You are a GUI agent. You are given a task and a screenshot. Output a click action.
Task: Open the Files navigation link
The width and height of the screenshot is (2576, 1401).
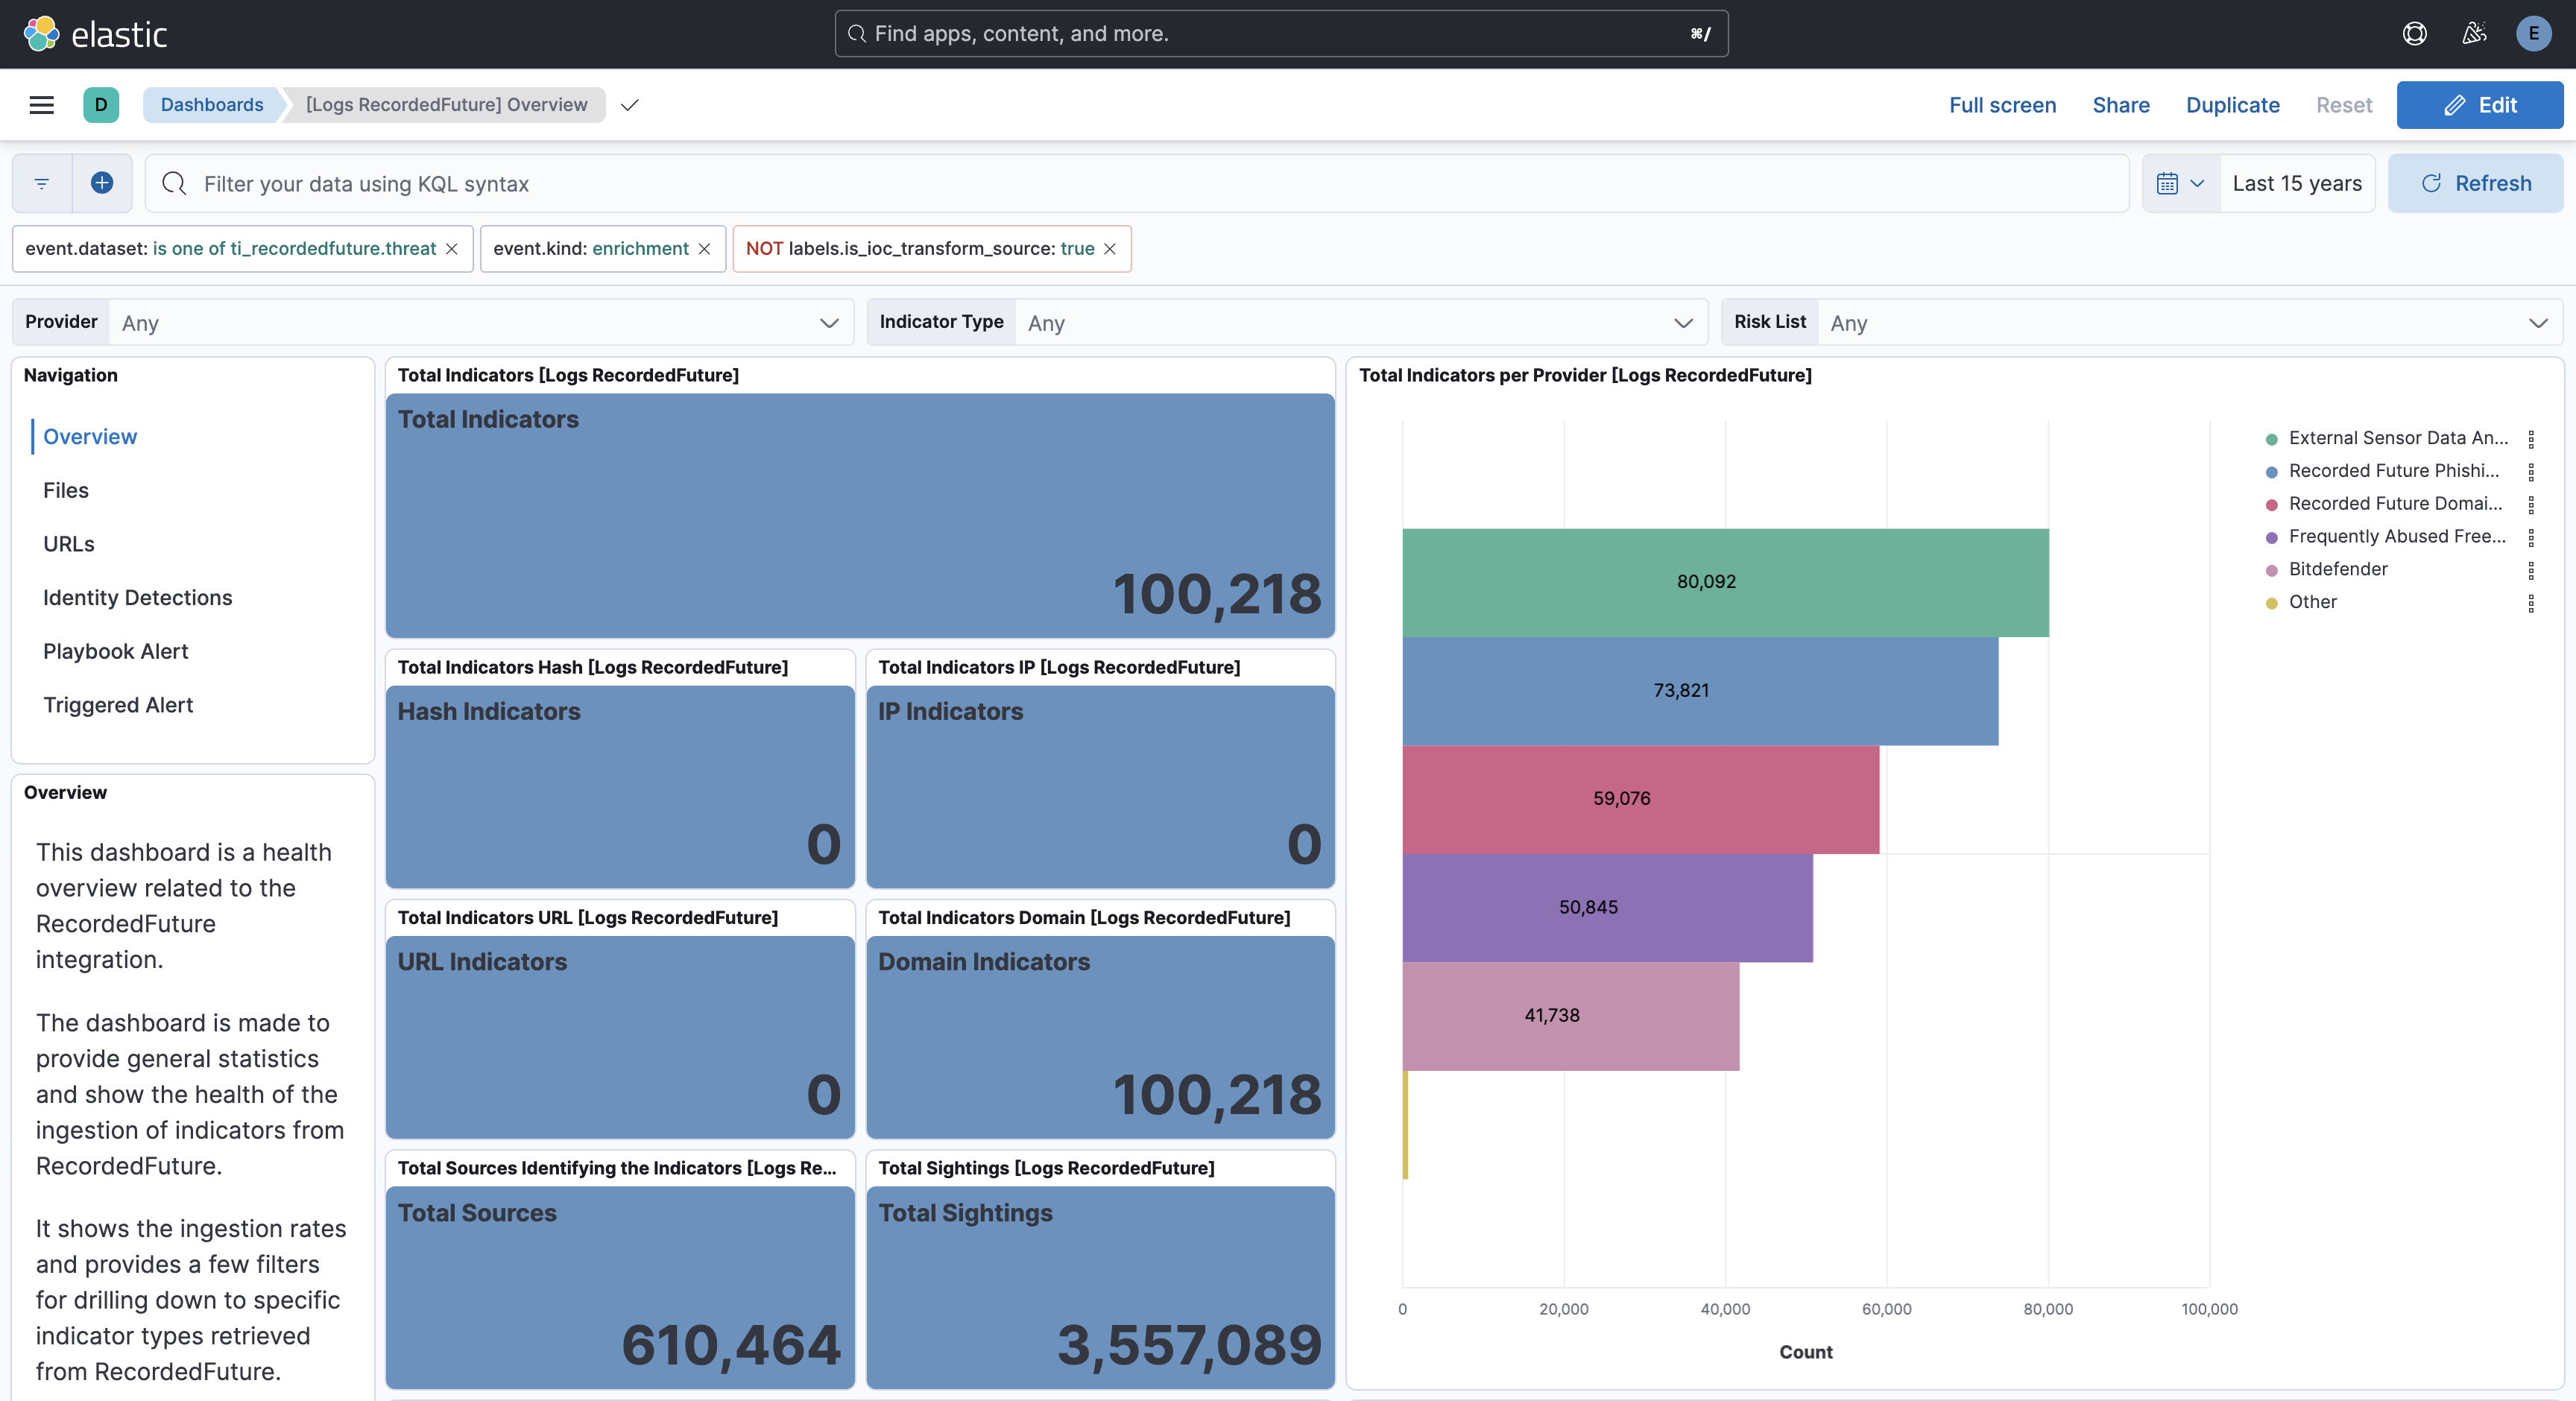pos(66,490)
